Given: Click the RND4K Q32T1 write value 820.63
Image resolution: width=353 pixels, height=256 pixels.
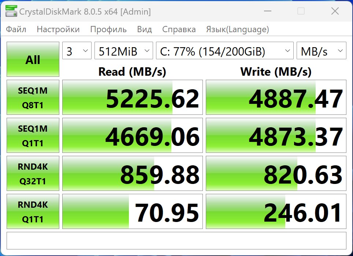Looking at the screenshot, I should click(x=276, y=173).
